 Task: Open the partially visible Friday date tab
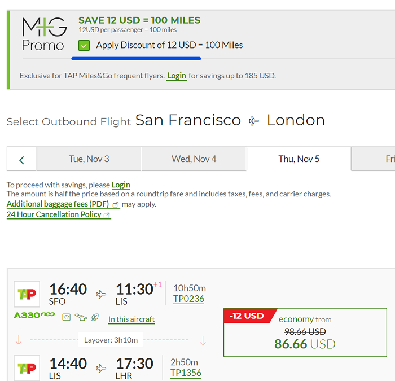coord(374,159)
